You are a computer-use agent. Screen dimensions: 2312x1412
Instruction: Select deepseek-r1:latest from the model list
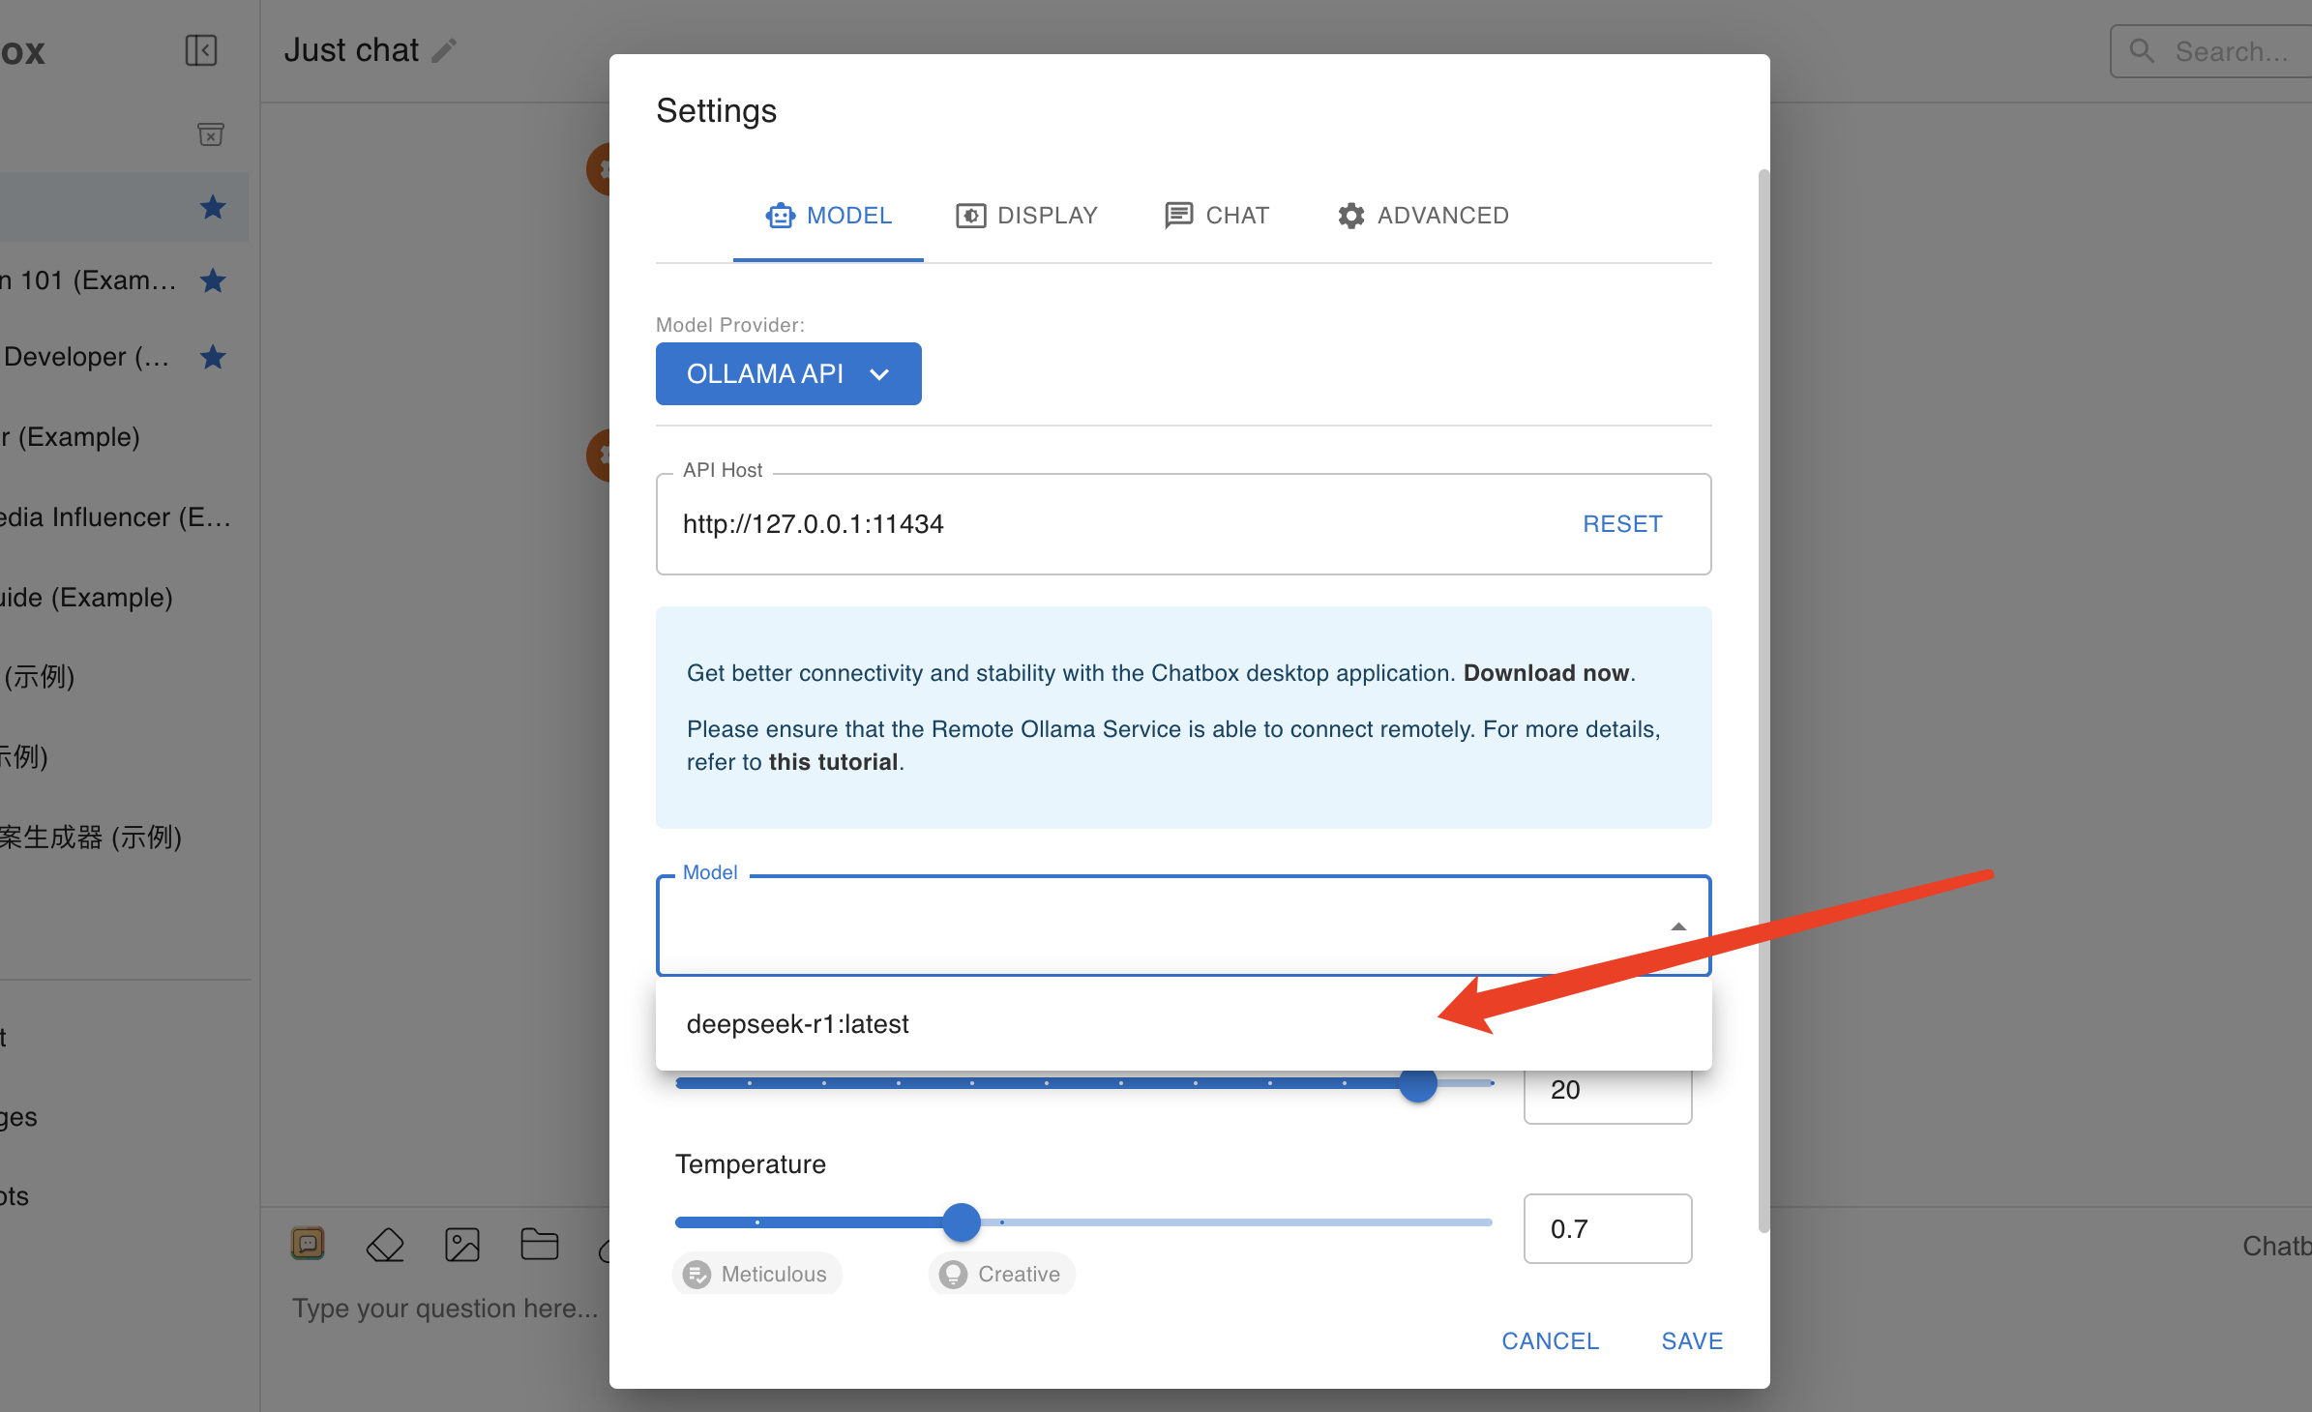point(798,1024)
